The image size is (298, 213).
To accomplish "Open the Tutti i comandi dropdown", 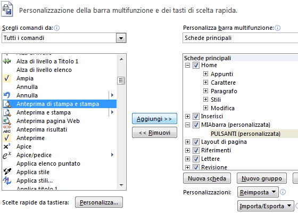I will (x=121, y=38).
